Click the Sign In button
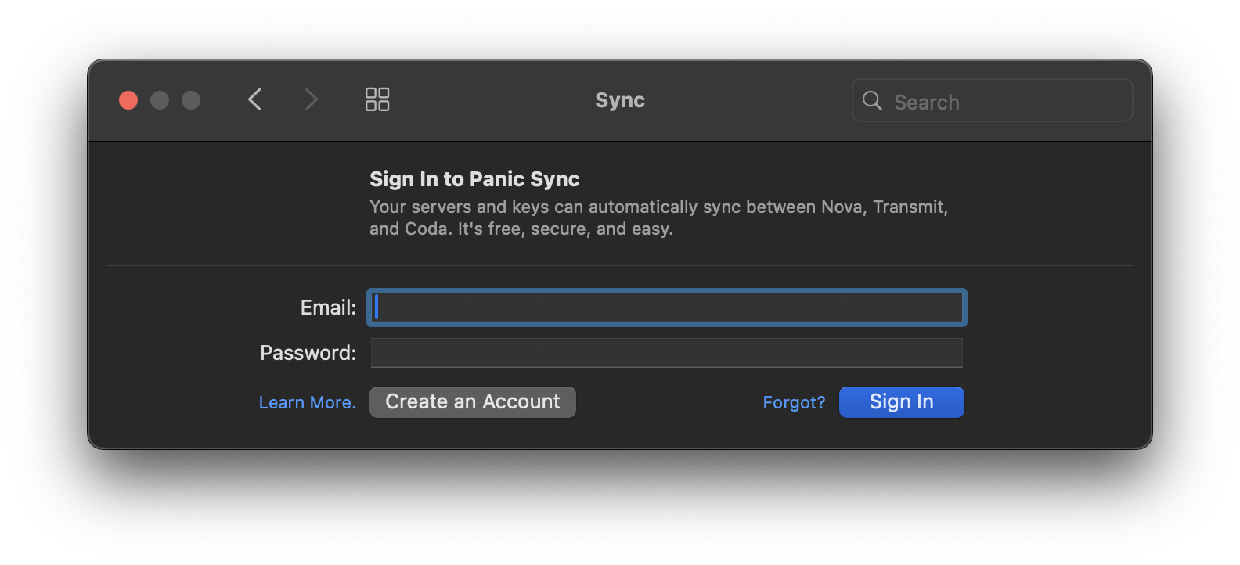The width and height of the screenshot is (1240, 565). 902,402
